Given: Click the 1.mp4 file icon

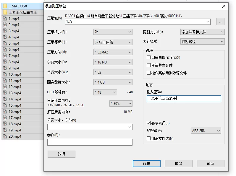Looking at the screenshot, I should coord(5,19).
